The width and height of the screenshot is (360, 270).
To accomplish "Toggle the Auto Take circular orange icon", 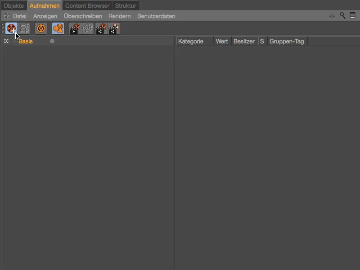I will click(x=41, y=28).
